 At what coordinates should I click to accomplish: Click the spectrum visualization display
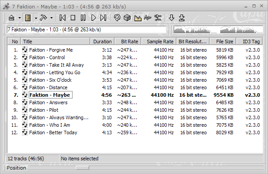point(218,30)
